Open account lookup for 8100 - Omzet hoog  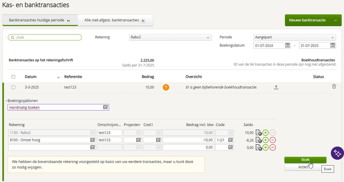tap(93, 140)
